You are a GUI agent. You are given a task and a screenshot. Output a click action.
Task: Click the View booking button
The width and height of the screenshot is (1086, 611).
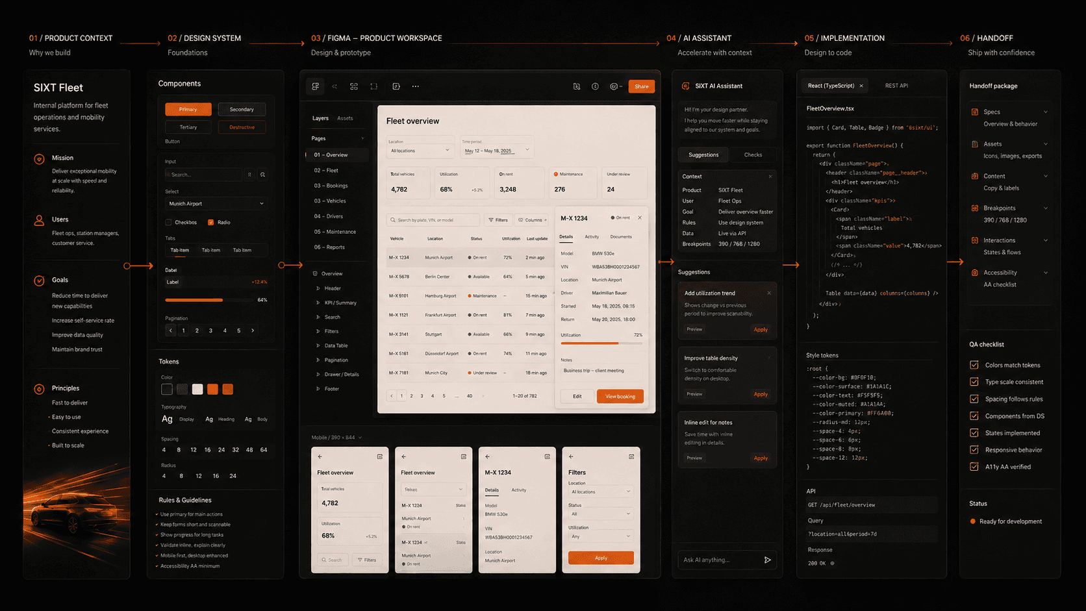click(x=620, y=396)
